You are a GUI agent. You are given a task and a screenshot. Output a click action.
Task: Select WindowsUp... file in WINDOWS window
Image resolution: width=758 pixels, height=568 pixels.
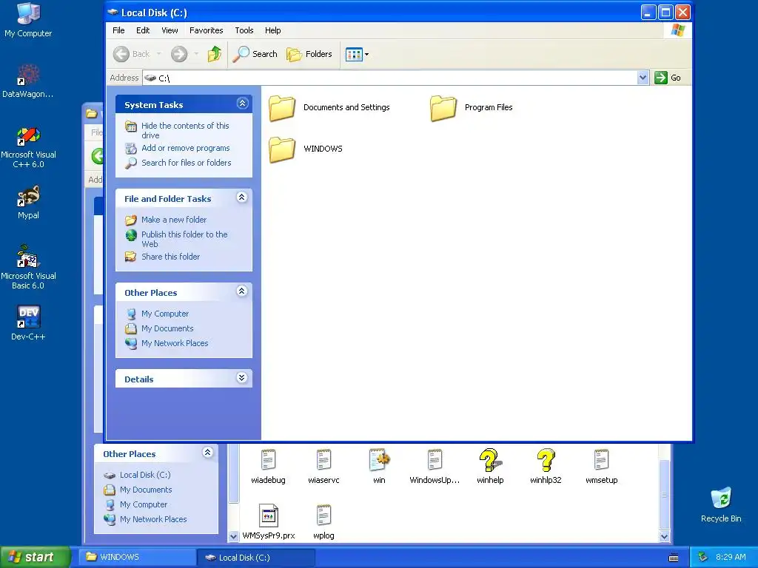tap(435, 467)
